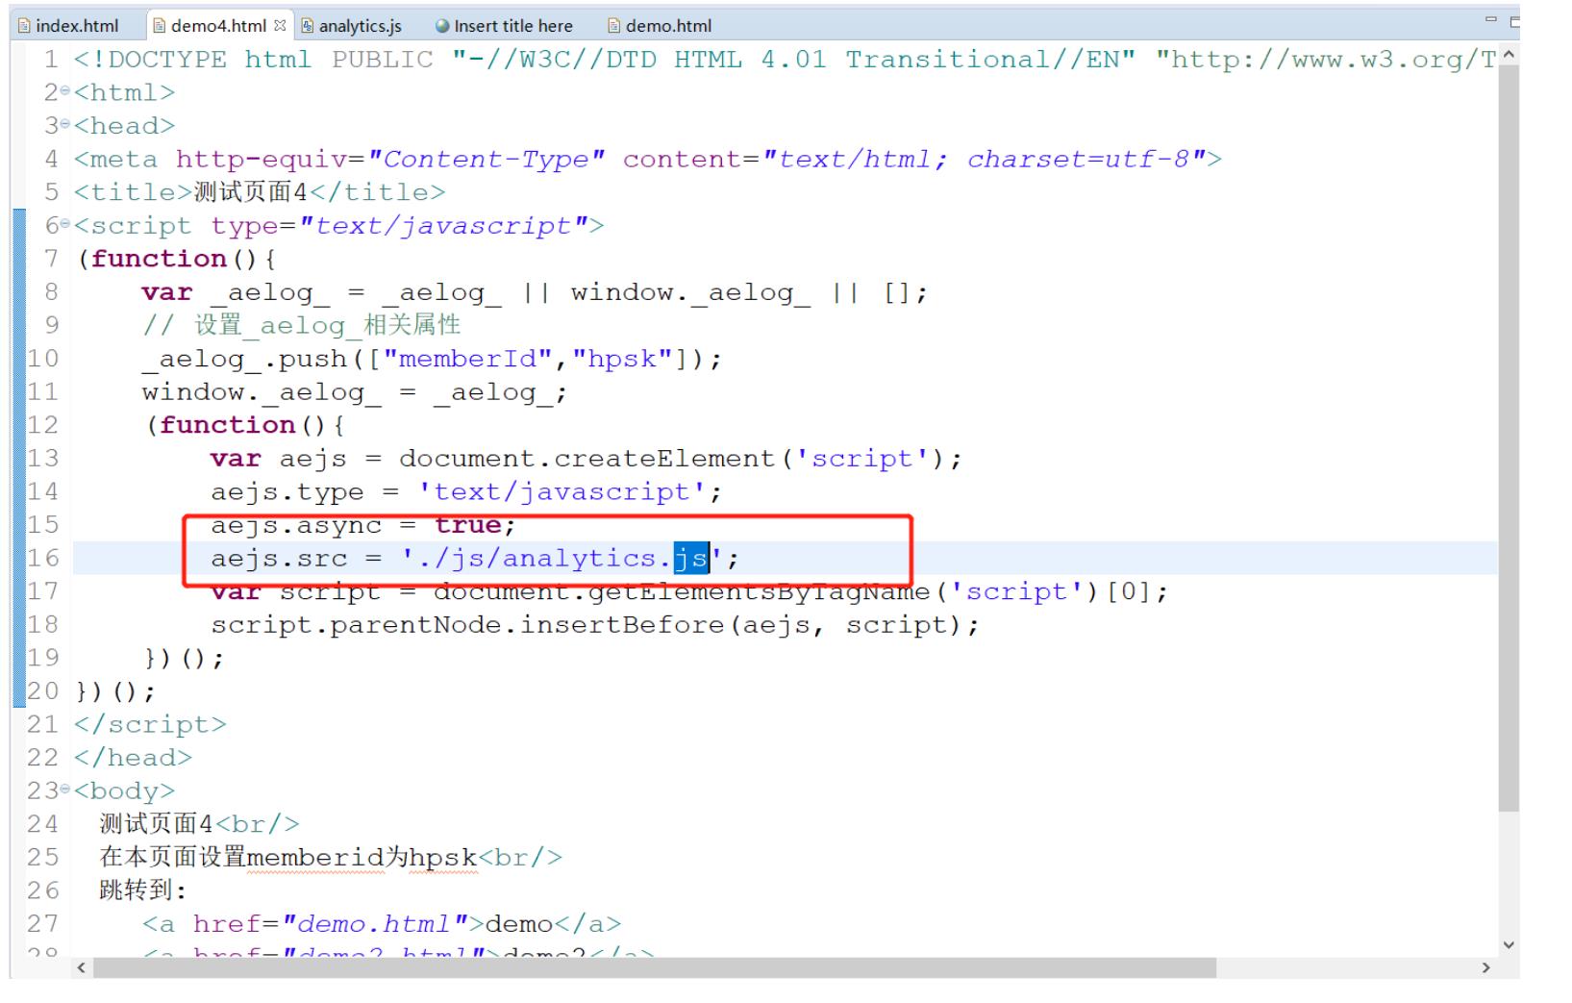Collapse the html tag fold on line 2

(x=65, y=92)
